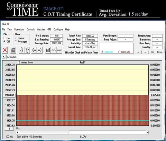Open the Operations menu

pos(19,29)
